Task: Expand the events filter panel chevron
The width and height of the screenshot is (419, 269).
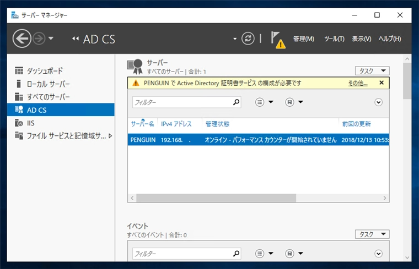Action: [378, 254]
